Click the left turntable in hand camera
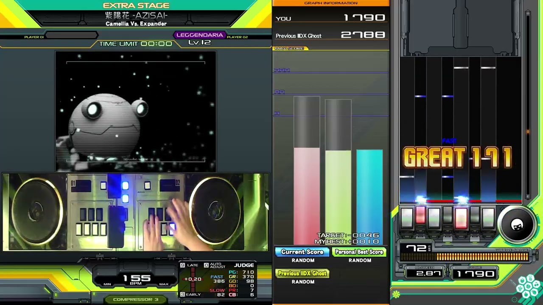543x305 pixels. click(36, 211)
